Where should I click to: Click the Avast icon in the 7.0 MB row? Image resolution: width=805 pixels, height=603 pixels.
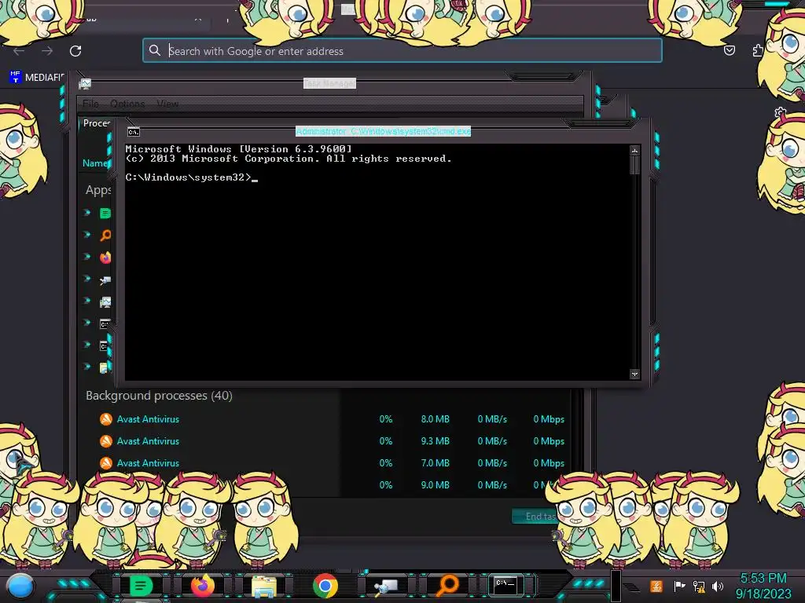[x=106, y=463]
